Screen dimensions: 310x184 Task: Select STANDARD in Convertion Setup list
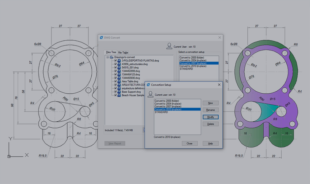point(177,112)
